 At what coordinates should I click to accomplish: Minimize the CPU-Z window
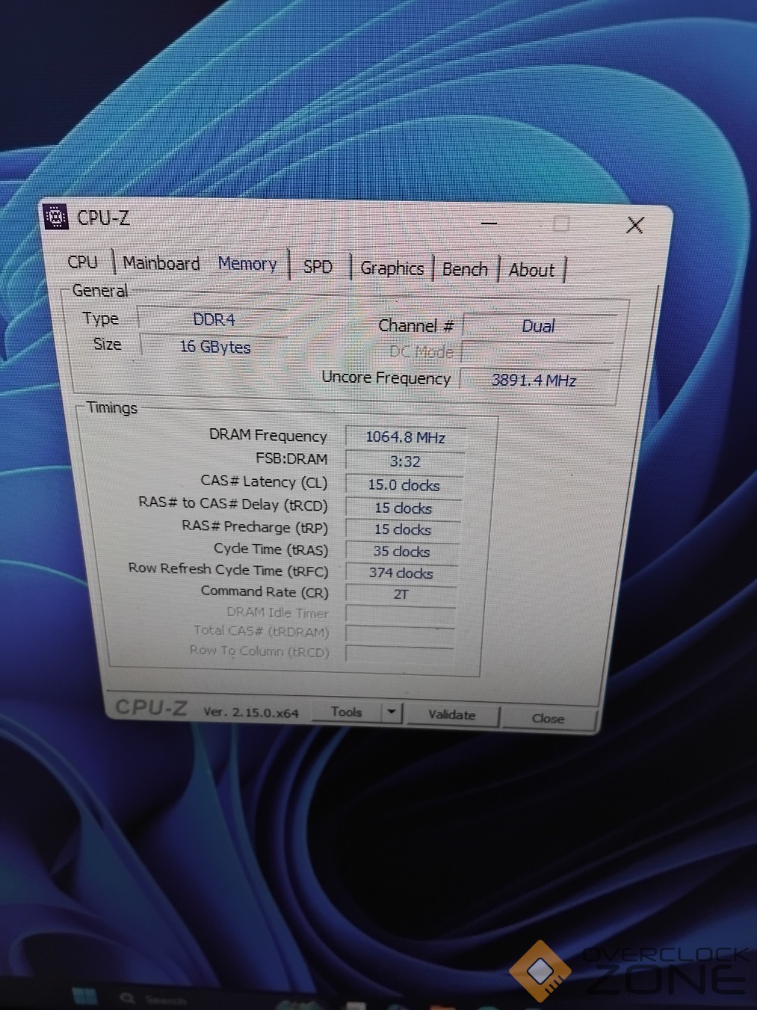489,223
